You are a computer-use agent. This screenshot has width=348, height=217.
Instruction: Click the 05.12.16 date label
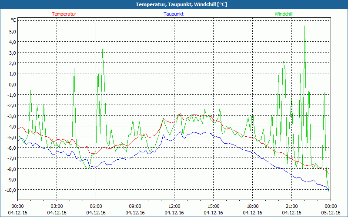tap(331, 213)
